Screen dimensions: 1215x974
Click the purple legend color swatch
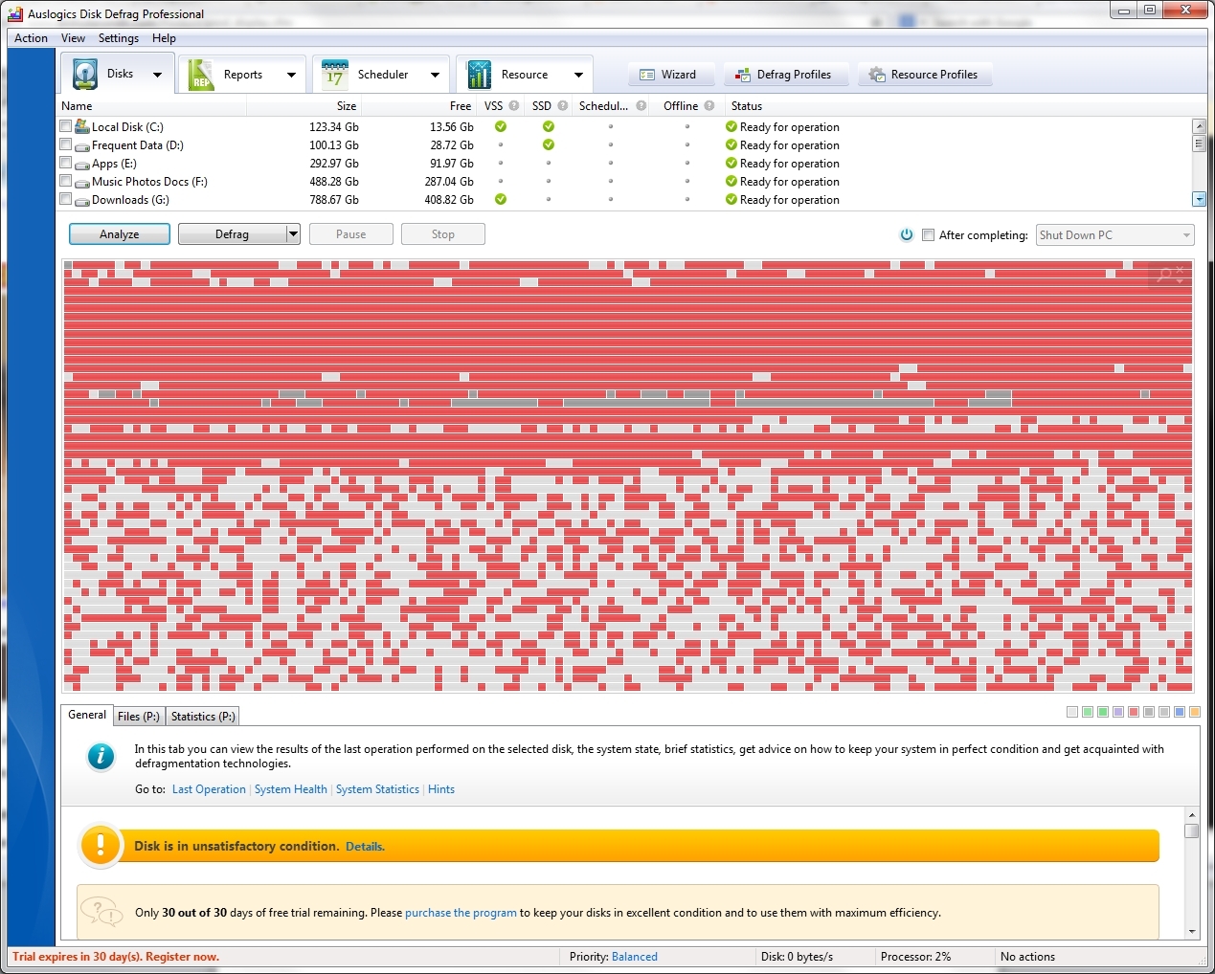point(1118,712)
